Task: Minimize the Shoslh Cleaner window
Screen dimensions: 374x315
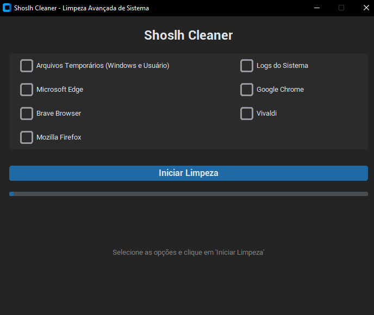Action: click(x=317, y=8)
